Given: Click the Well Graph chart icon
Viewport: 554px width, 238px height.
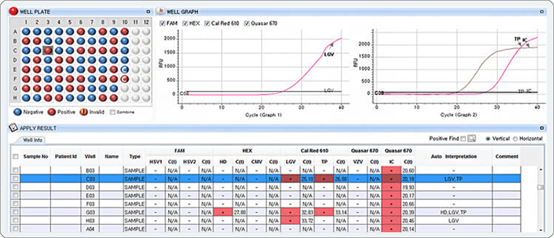Looking at the screenshot, I should pyautogui.click(x=160, y=12).
